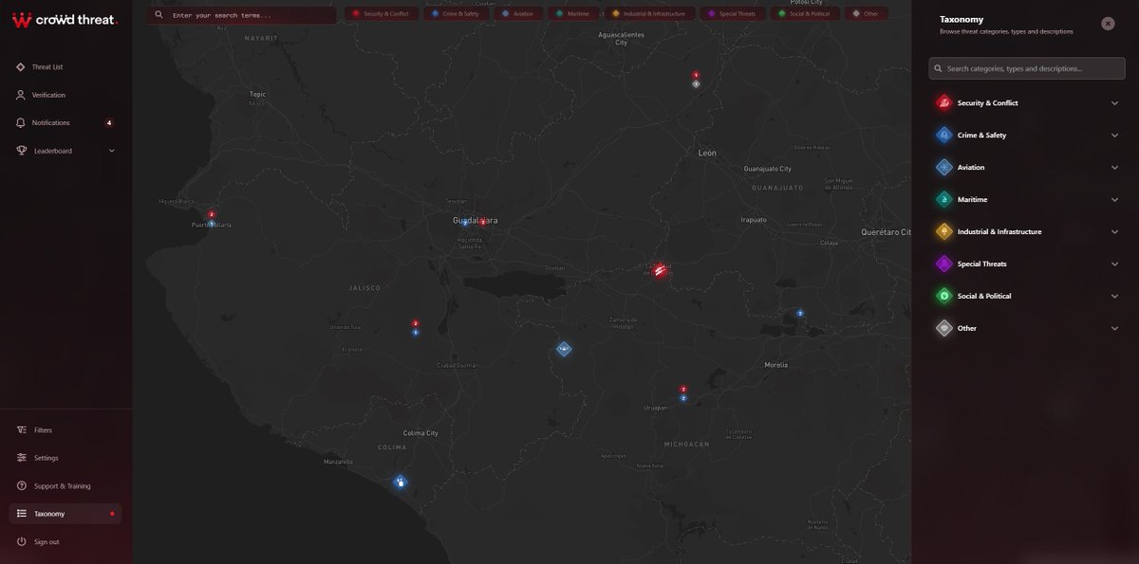Toggle the Security & Conflict map filter
Screen dimensions: 1139x564
[383, 13]
